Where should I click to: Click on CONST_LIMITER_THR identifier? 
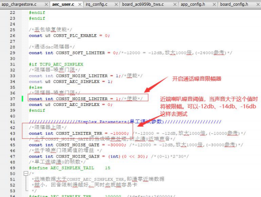pos(79,133)
